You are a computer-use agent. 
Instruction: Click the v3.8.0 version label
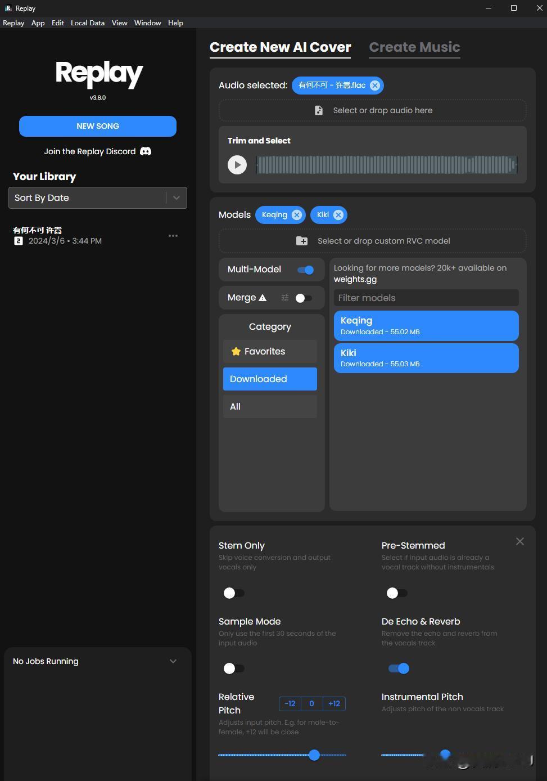click(98, 97)
